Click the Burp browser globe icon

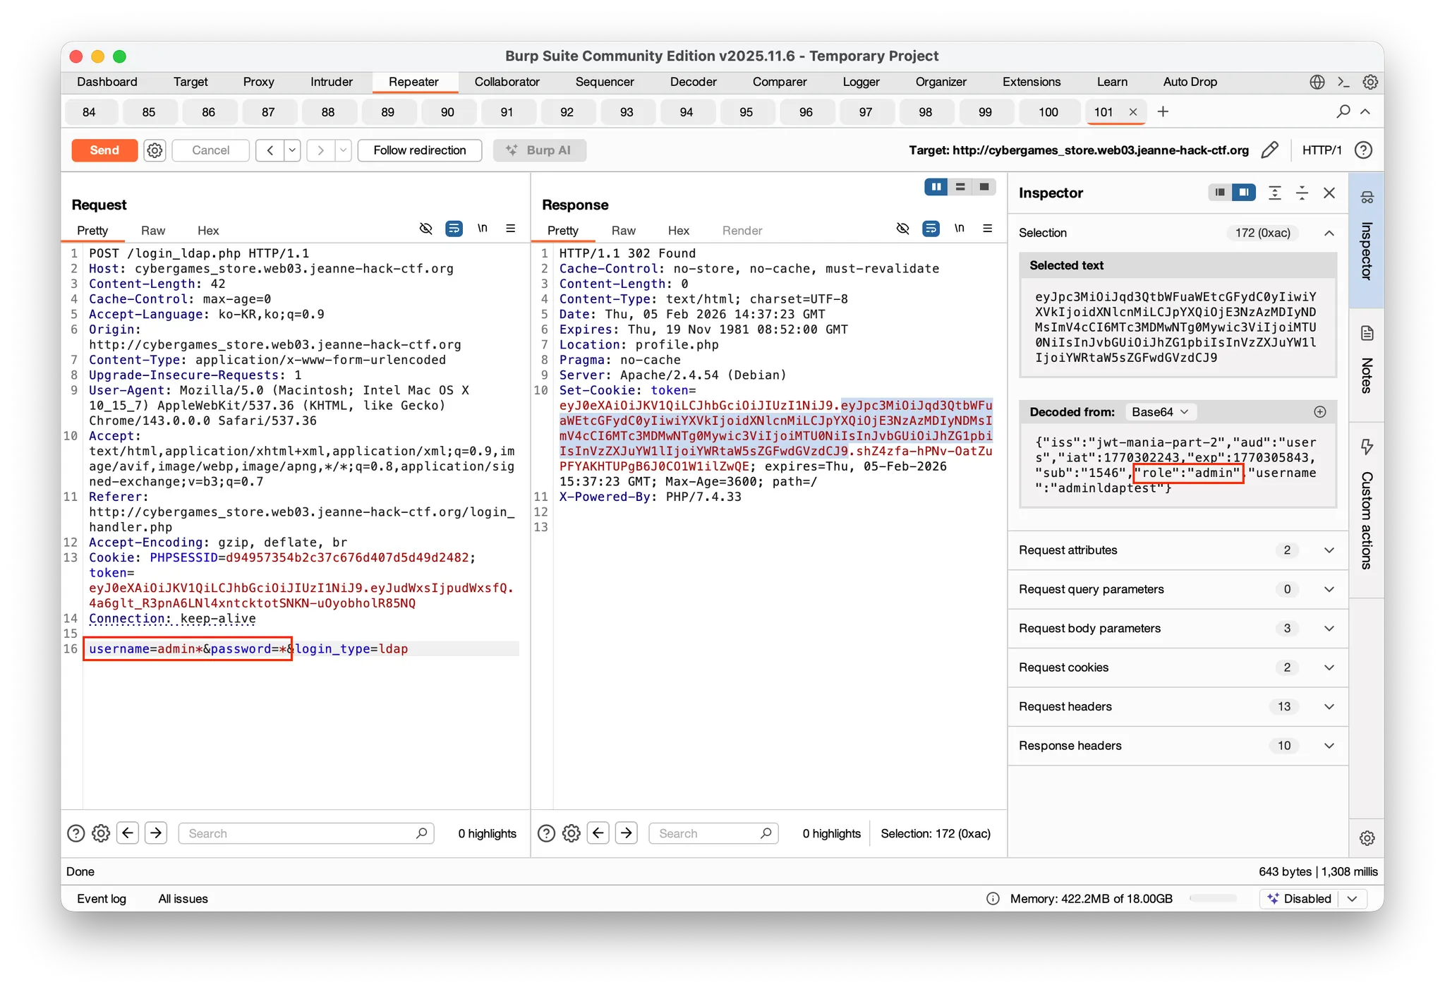(1317, 82)
